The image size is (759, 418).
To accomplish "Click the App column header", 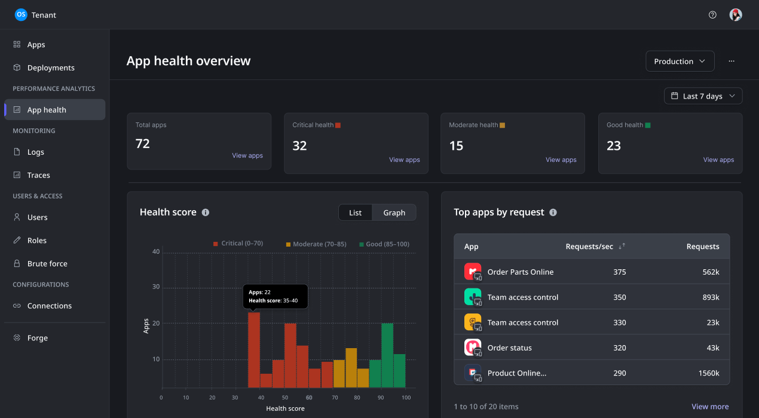I will (471, 247).
